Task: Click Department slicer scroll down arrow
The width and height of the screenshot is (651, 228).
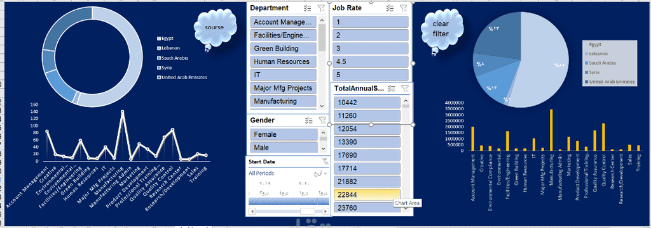Action: (322, 106)
